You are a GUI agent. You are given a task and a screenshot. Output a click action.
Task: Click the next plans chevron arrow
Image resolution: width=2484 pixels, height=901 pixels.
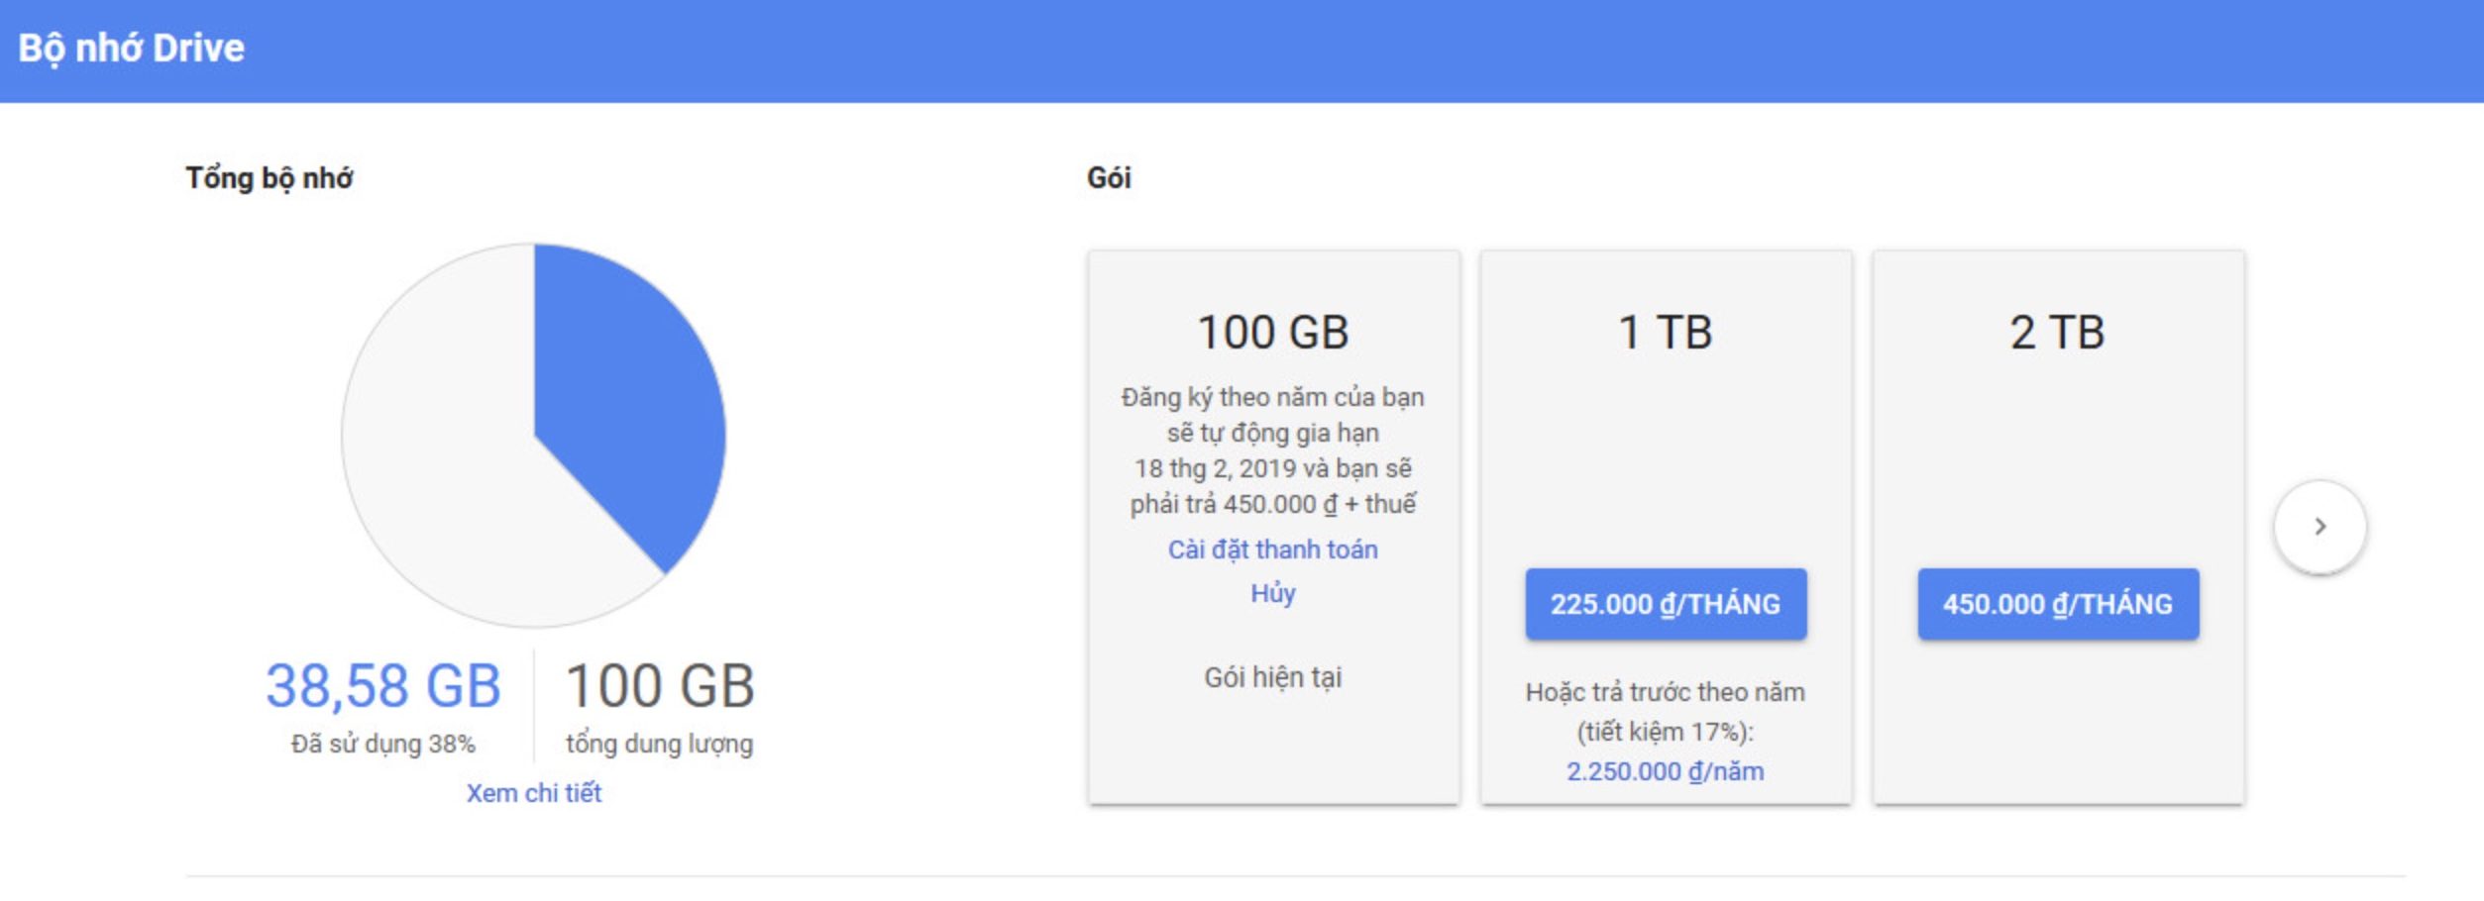click(2320, 527)
